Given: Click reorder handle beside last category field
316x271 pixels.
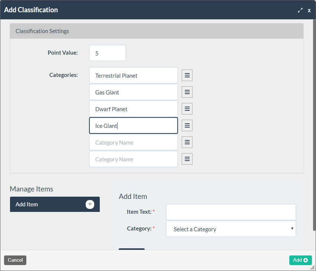Looking at the screenshot, I should pos(187,159).
